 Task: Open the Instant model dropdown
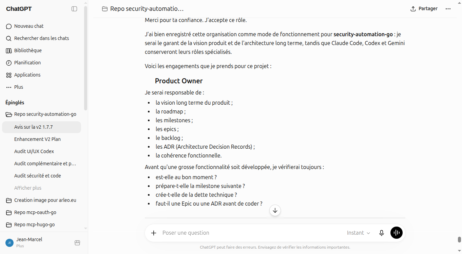(358, 233)
